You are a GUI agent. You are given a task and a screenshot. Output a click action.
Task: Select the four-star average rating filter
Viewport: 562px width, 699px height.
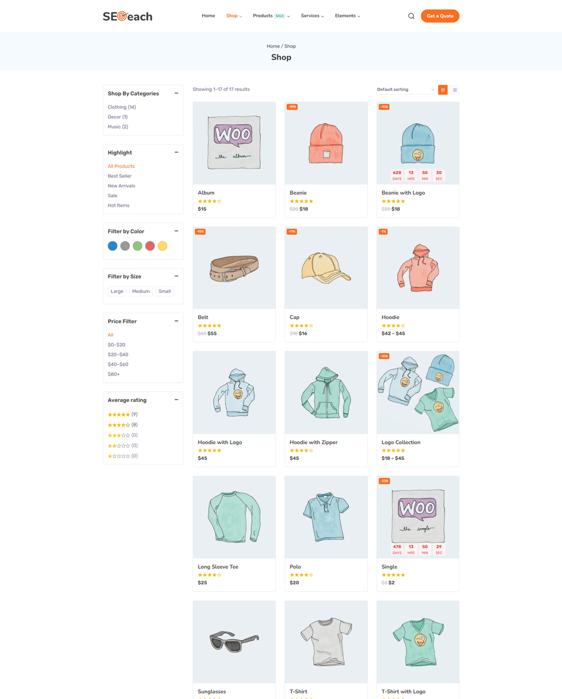tap(122, 425)
